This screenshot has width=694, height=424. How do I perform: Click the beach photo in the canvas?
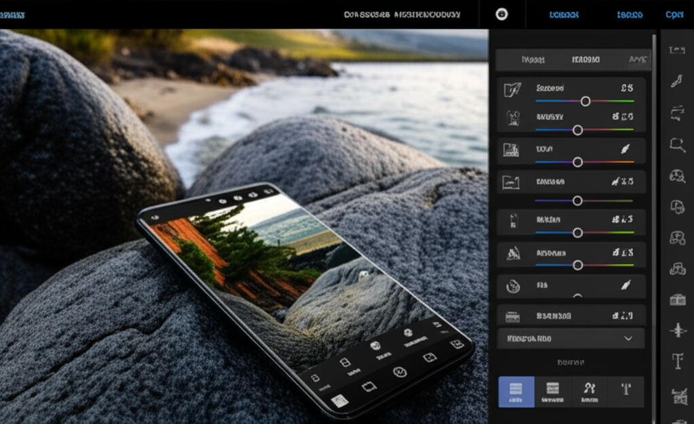click(x=244, y=226)
